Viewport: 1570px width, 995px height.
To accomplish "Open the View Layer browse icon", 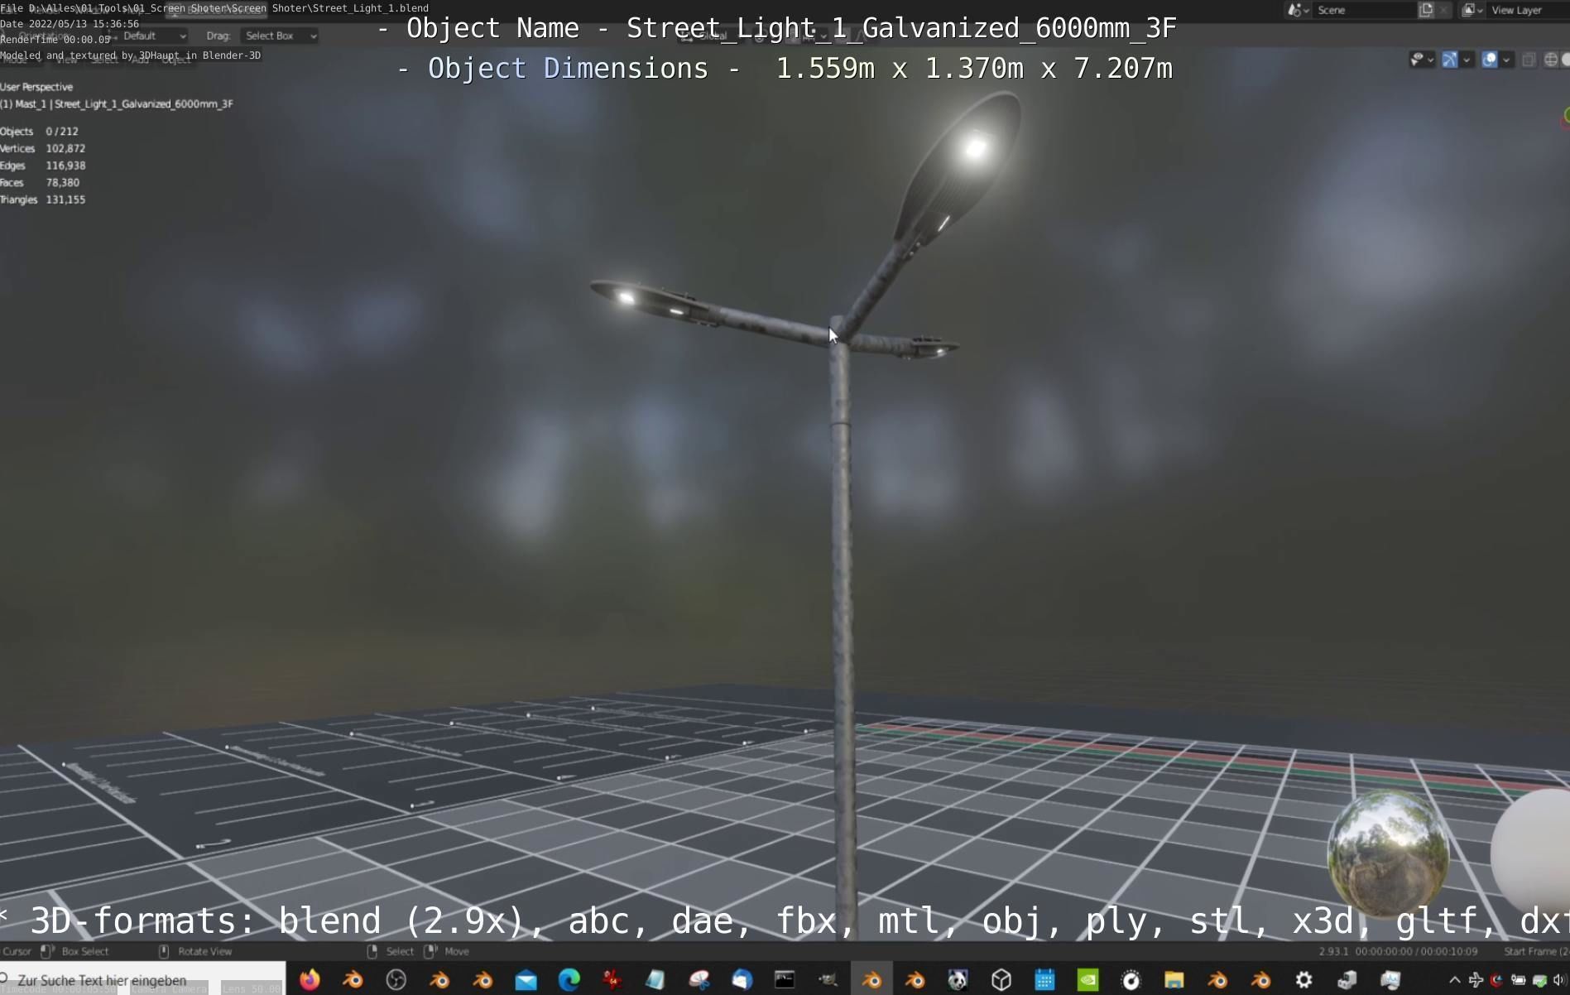I will pyautogui.click(x=1472, y=10).
